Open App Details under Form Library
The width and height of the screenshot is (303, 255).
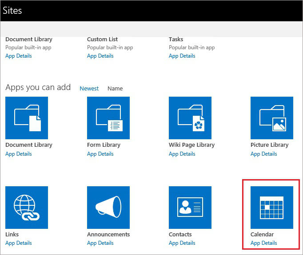coord(100,154)
